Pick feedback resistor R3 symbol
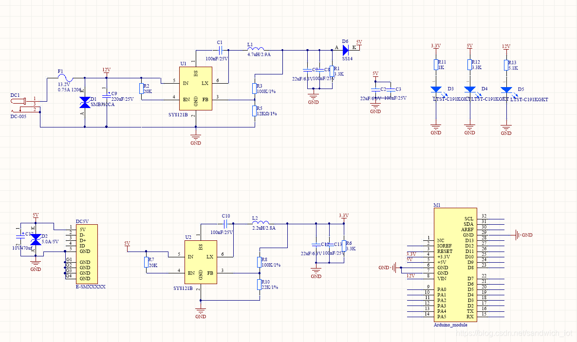 point(254,89)
